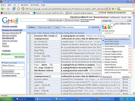The height and width of the screenshot is (101, 135).
Task: Clear Google Talk search with X icon
Action: pyautogui.click(x=129, y=36)
